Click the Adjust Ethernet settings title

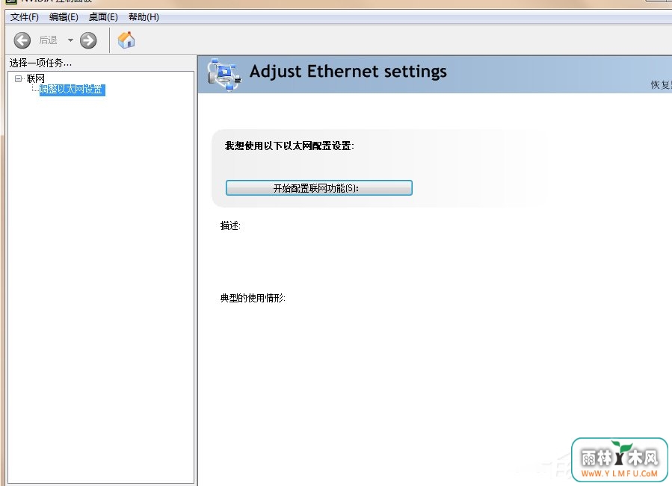coord(348,72)
